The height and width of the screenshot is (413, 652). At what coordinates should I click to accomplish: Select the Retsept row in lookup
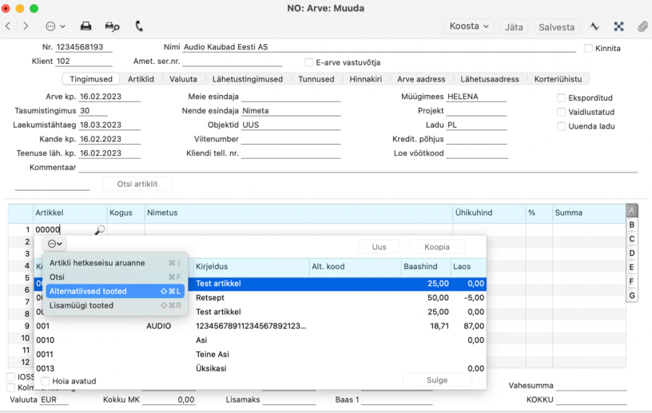(x=260, y=298)
